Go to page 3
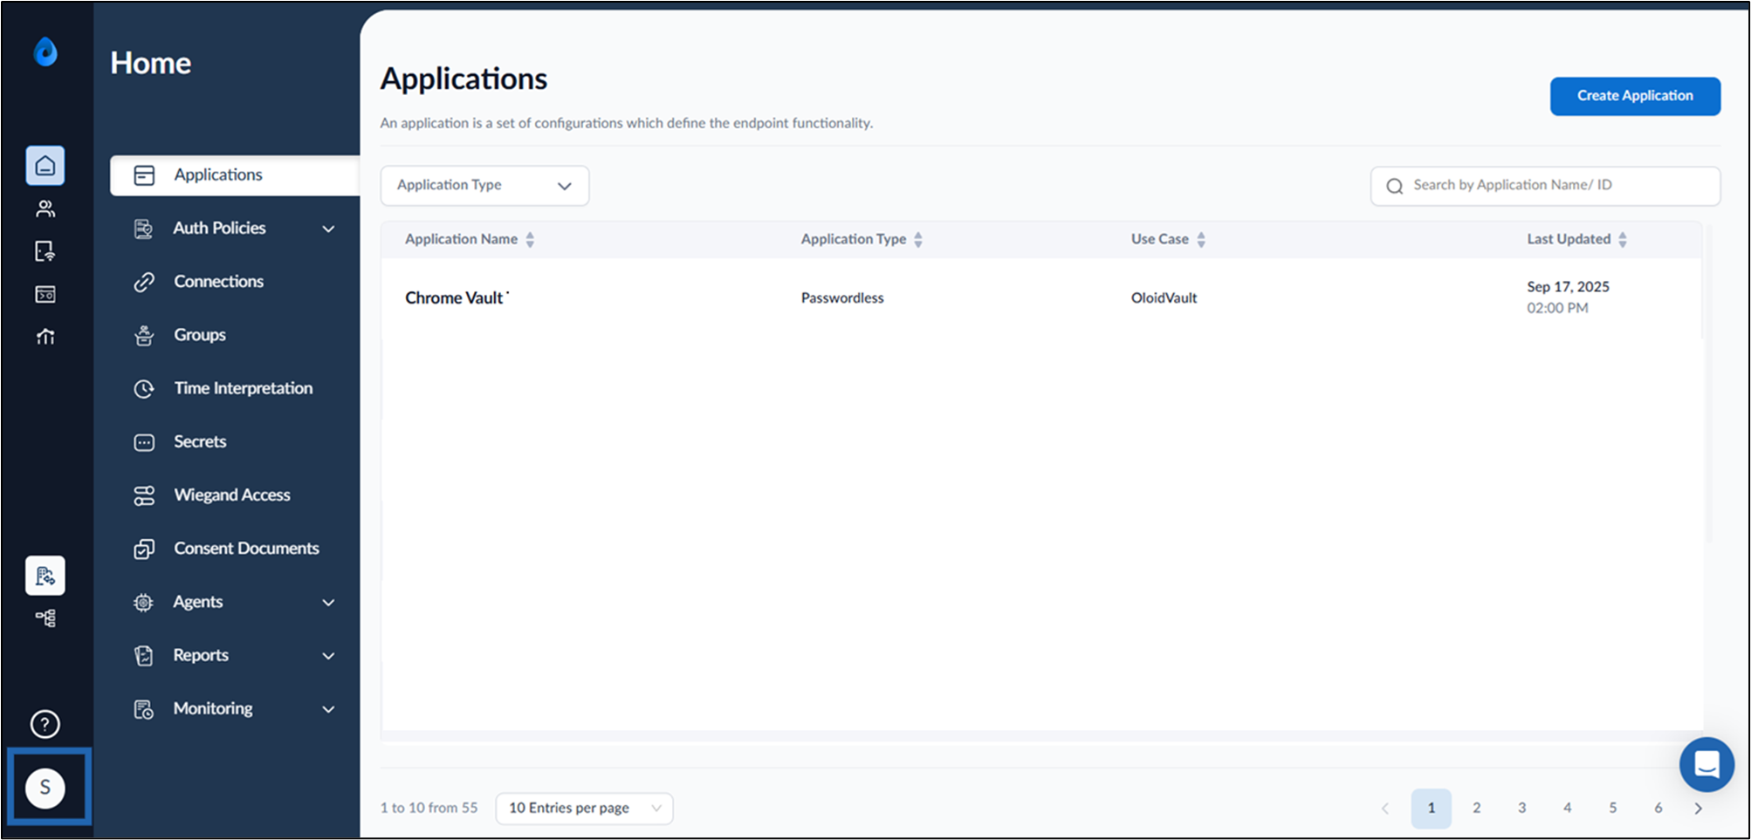This screenshot has height=840, width=1751. pyautogui.click(x=1521, y=809)
